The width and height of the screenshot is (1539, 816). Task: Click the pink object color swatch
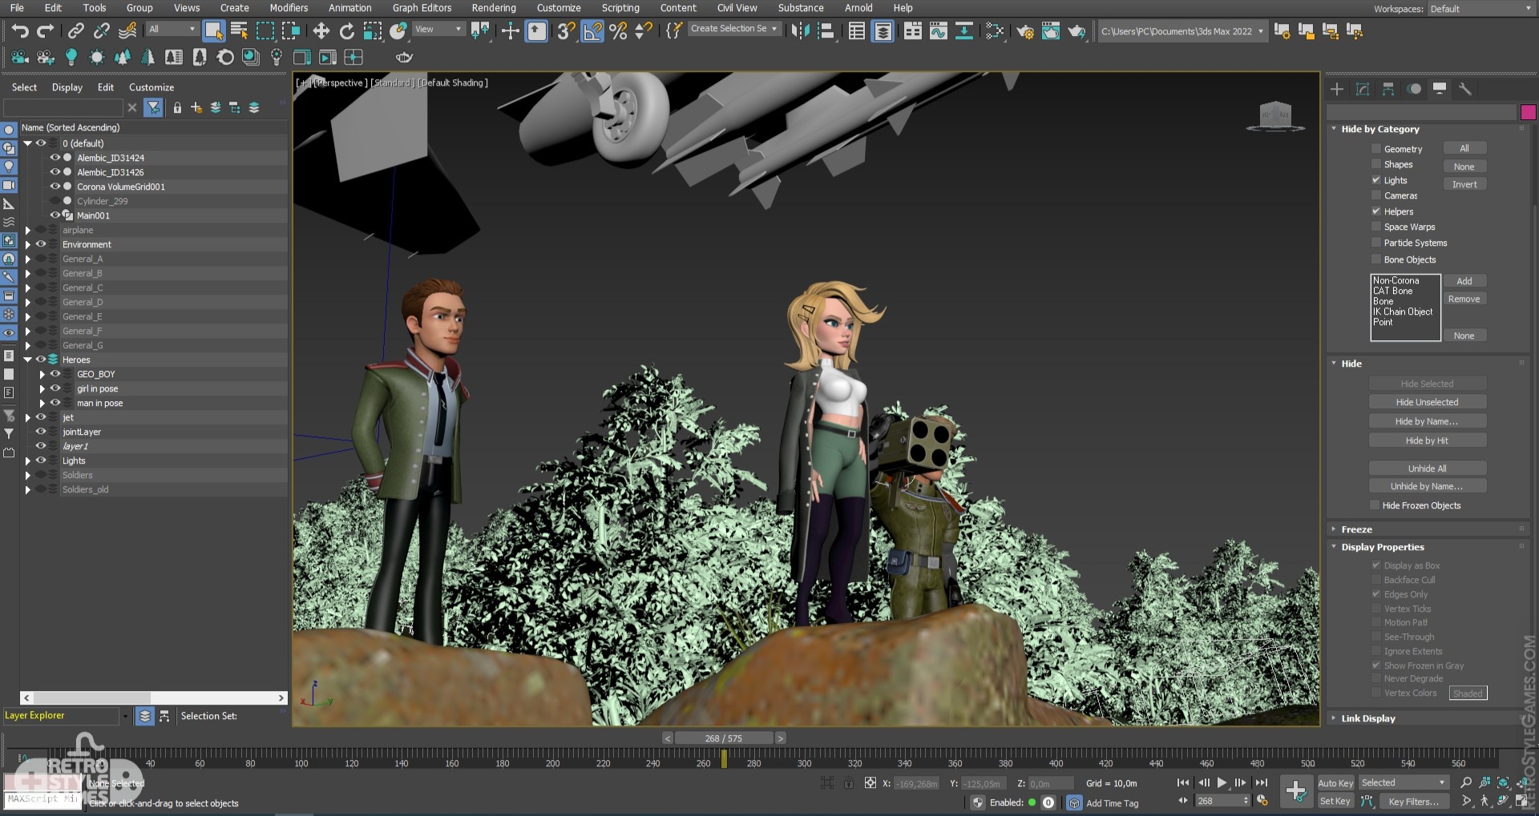1528,112
